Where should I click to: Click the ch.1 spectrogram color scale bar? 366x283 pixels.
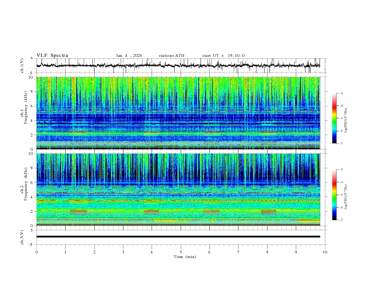pos(334,118)
